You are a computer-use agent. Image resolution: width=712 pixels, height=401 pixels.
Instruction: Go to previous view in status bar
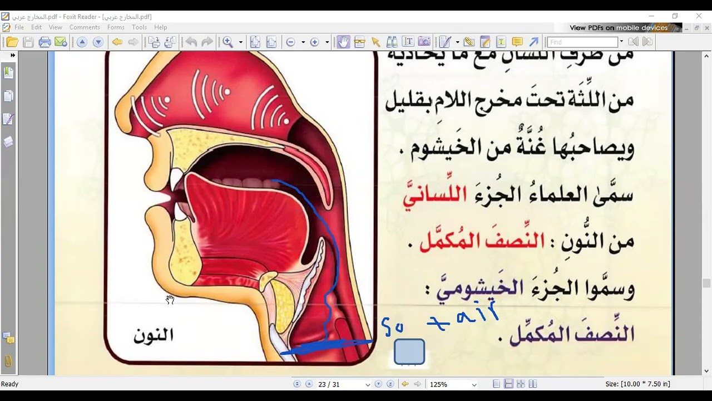point(406,384)
